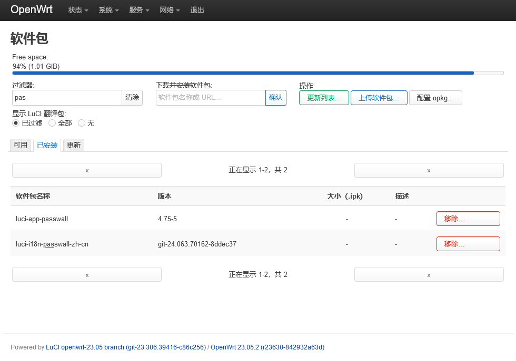Click the luci-app-passwall package name

pyautogui.click(x=42, y=219)
